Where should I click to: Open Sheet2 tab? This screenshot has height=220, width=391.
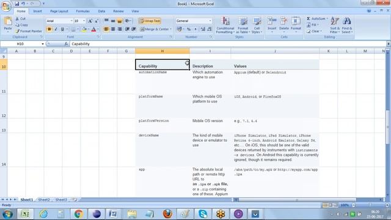tap(44, 200)
